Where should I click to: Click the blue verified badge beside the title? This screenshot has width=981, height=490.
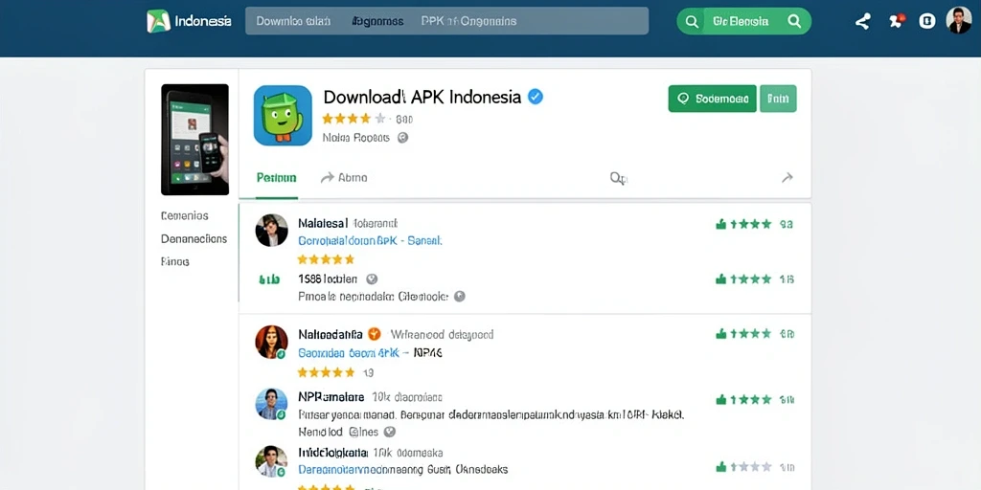(x=536, y=97)
